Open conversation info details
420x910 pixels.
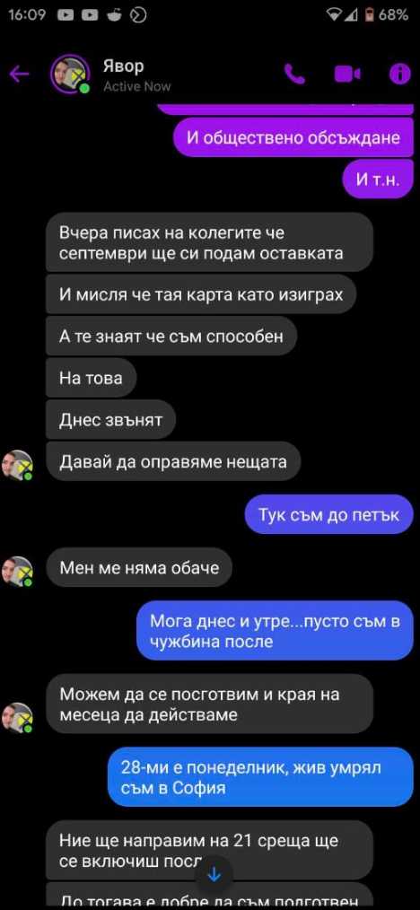point(399,74)
